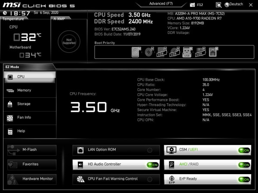Click the Storage drive icon in sidebar

click(x=10, y=104)
